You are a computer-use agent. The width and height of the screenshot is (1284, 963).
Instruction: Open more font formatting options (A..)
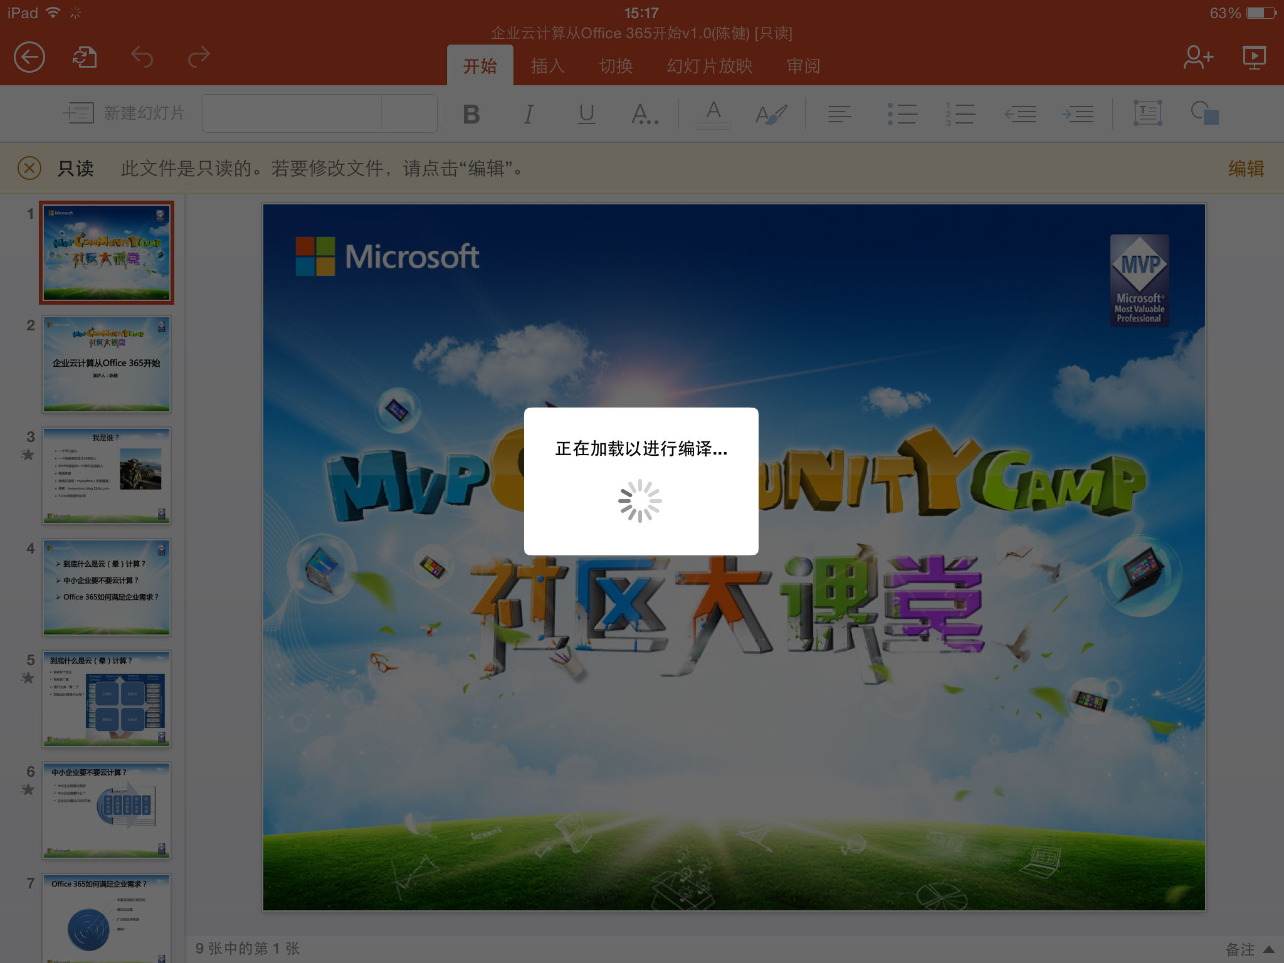click(645, 114)
